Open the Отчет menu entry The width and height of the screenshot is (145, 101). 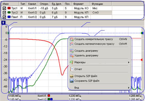coord(100,69)
